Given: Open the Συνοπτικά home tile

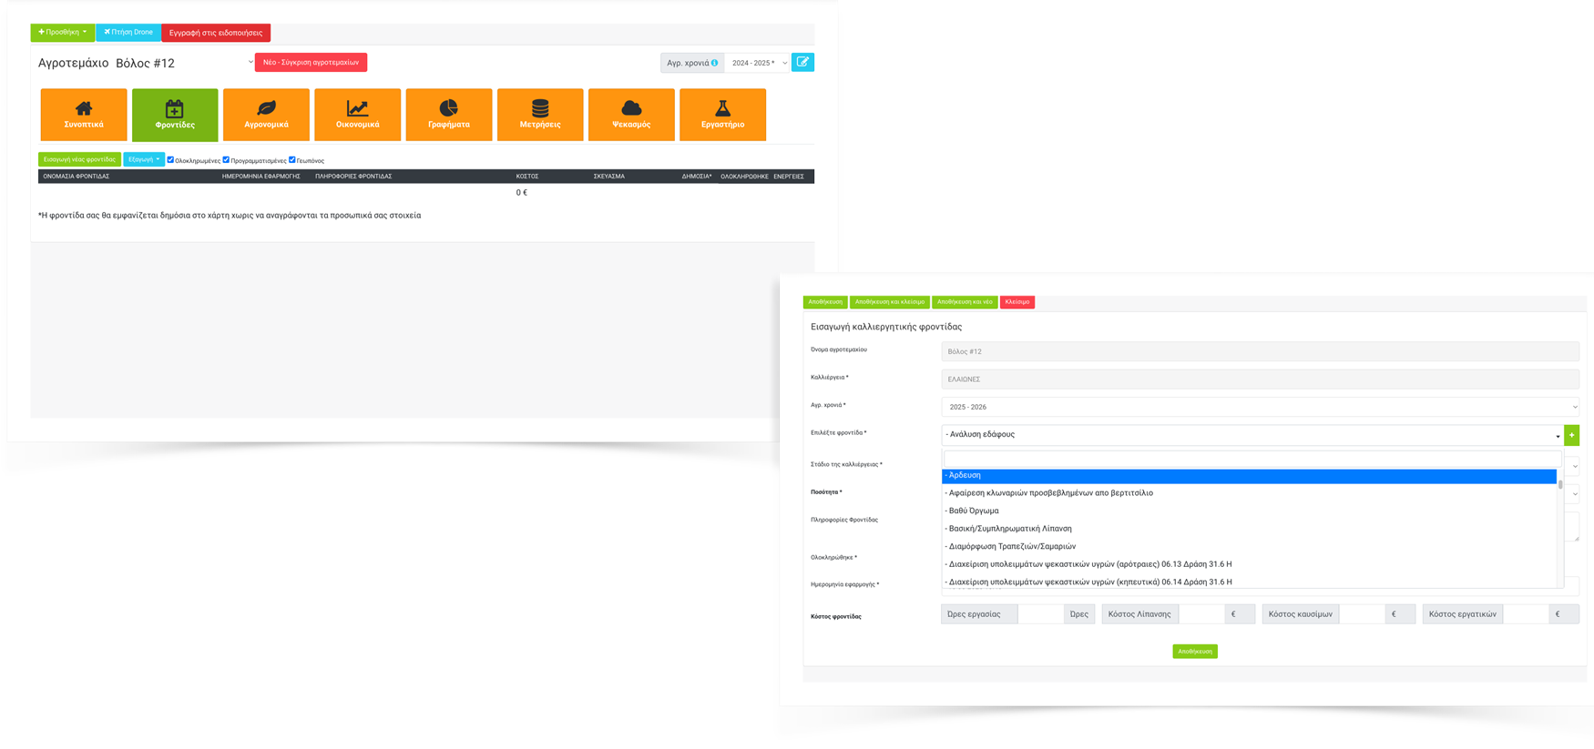Looking at the screenshot, I should pyautogui.click(x=84, y=115).
